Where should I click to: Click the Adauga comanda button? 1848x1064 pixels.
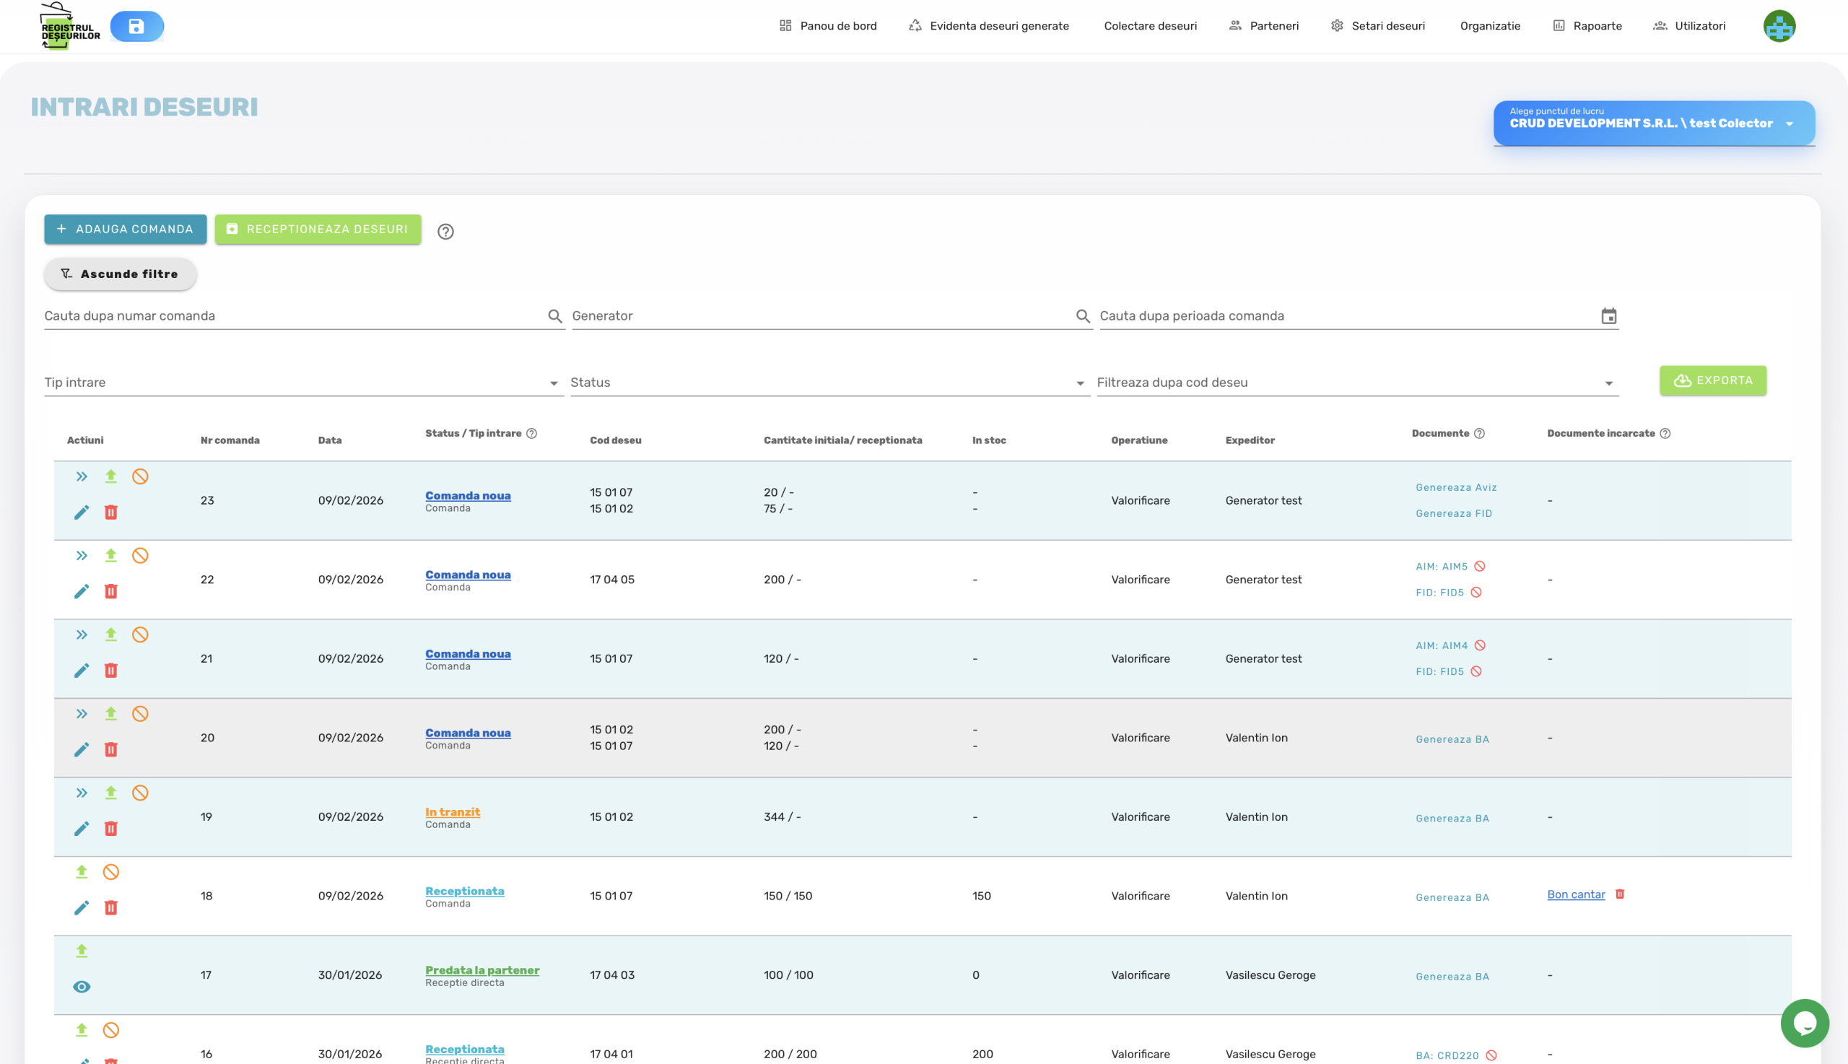pyautogui.click(x=125, y=230)
